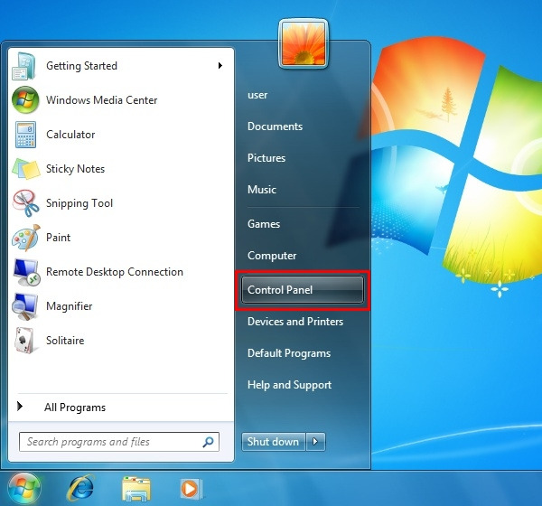Image resolution: width=542 pixels, height=506 pixels.
Task: Click the Internet Explorer taskbar icon
Action: [80, 489]
